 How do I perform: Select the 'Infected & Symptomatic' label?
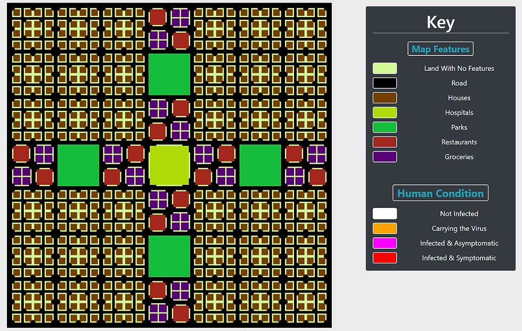[x=459, y=258]
